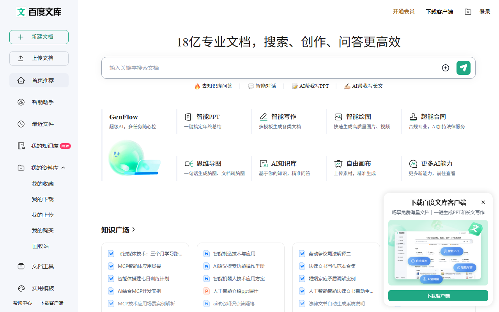Viewport: 499px width, 312px height.
Task: Click the clock icon for 最近文件
Action: point(21,124)
